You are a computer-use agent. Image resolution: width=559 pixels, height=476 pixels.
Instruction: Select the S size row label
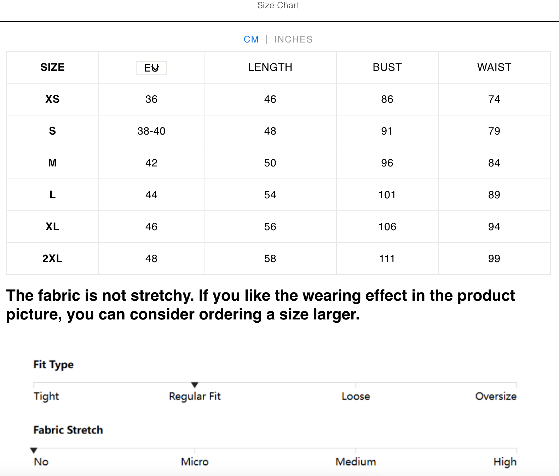52,131
